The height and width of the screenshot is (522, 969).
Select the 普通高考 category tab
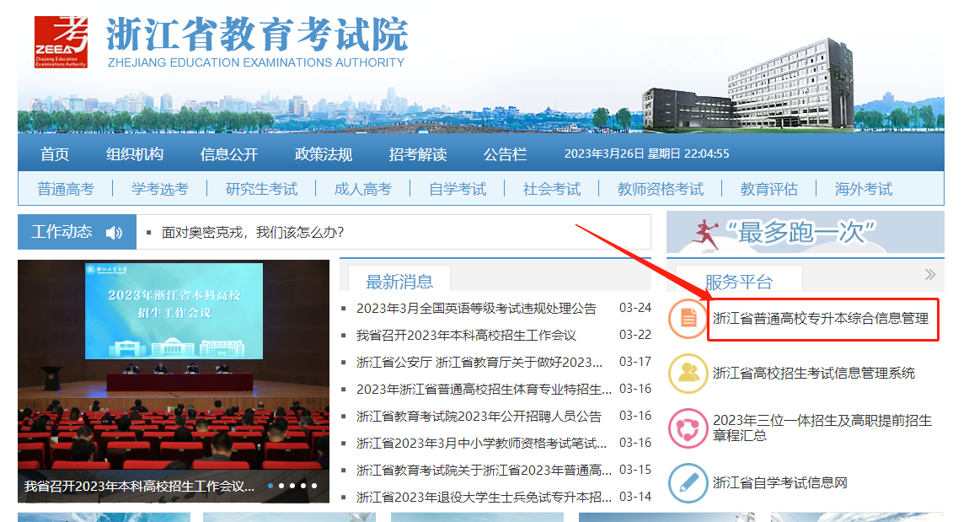(66, 189)
